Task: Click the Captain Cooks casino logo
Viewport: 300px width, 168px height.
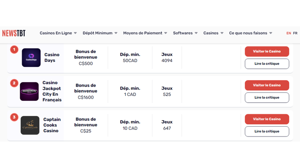Action: tap(30, 125)
